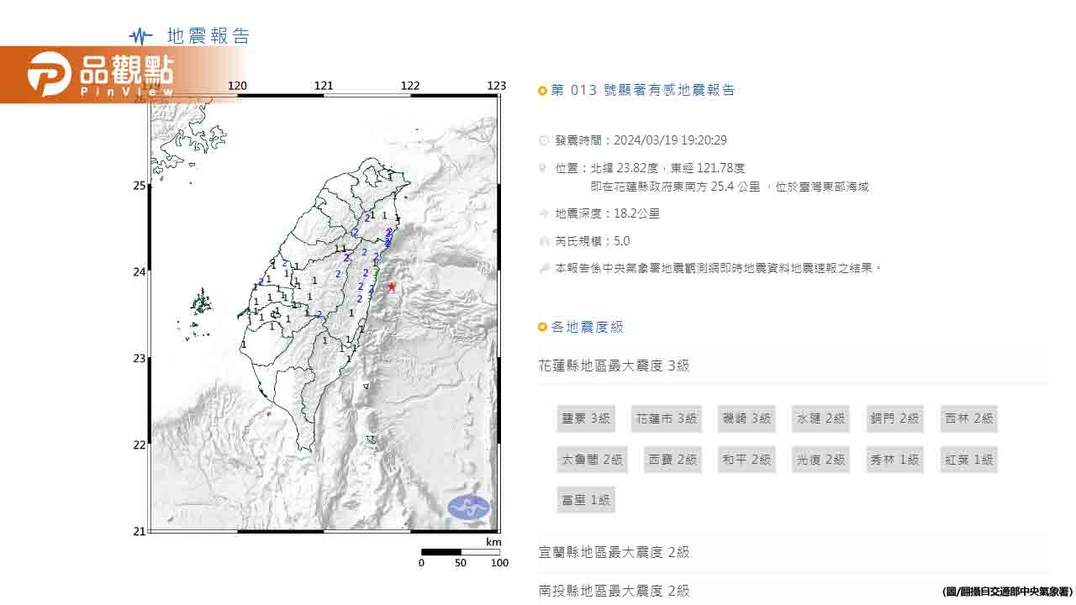
Task: Expand the 南投縣地區最大震度 2級 section
Action: click(x=614, y=591)
